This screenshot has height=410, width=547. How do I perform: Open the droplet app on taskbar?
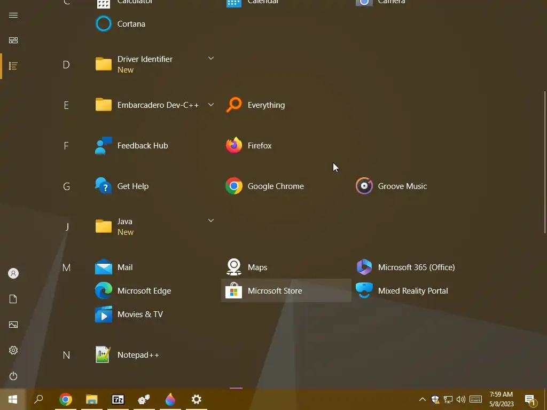click(x=170, y=399)
